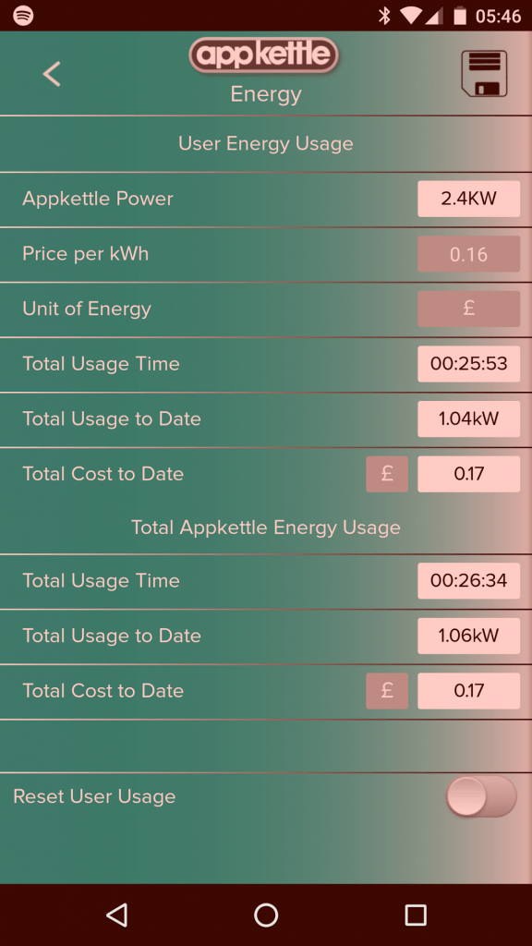Tap the 0.17 Total Cost to Date field
Screen dimensions: 532x946
tap(468, 474)
